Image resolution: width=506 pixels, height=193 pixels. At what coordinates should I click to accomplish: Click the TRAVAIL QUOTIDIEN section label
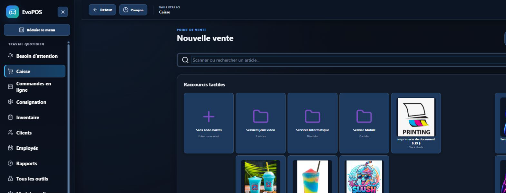pos(26,44)
